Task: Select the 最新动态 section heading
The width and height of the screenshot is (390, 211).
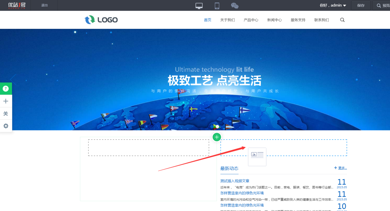Action: point(229,168)
